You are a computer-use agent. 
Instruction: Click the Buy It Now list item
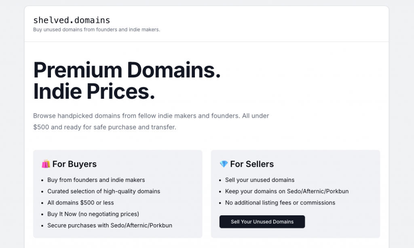[93, 214]
